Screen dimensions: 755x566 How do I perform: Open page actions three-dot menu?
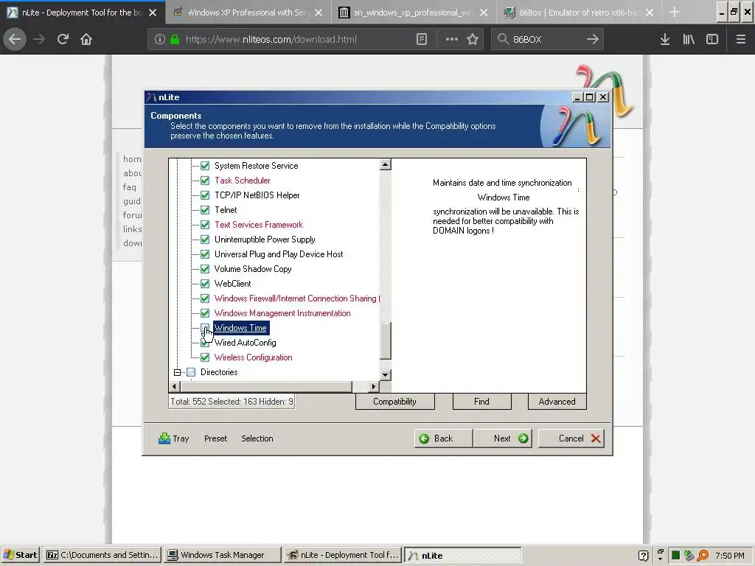click(x=452, y=39)
